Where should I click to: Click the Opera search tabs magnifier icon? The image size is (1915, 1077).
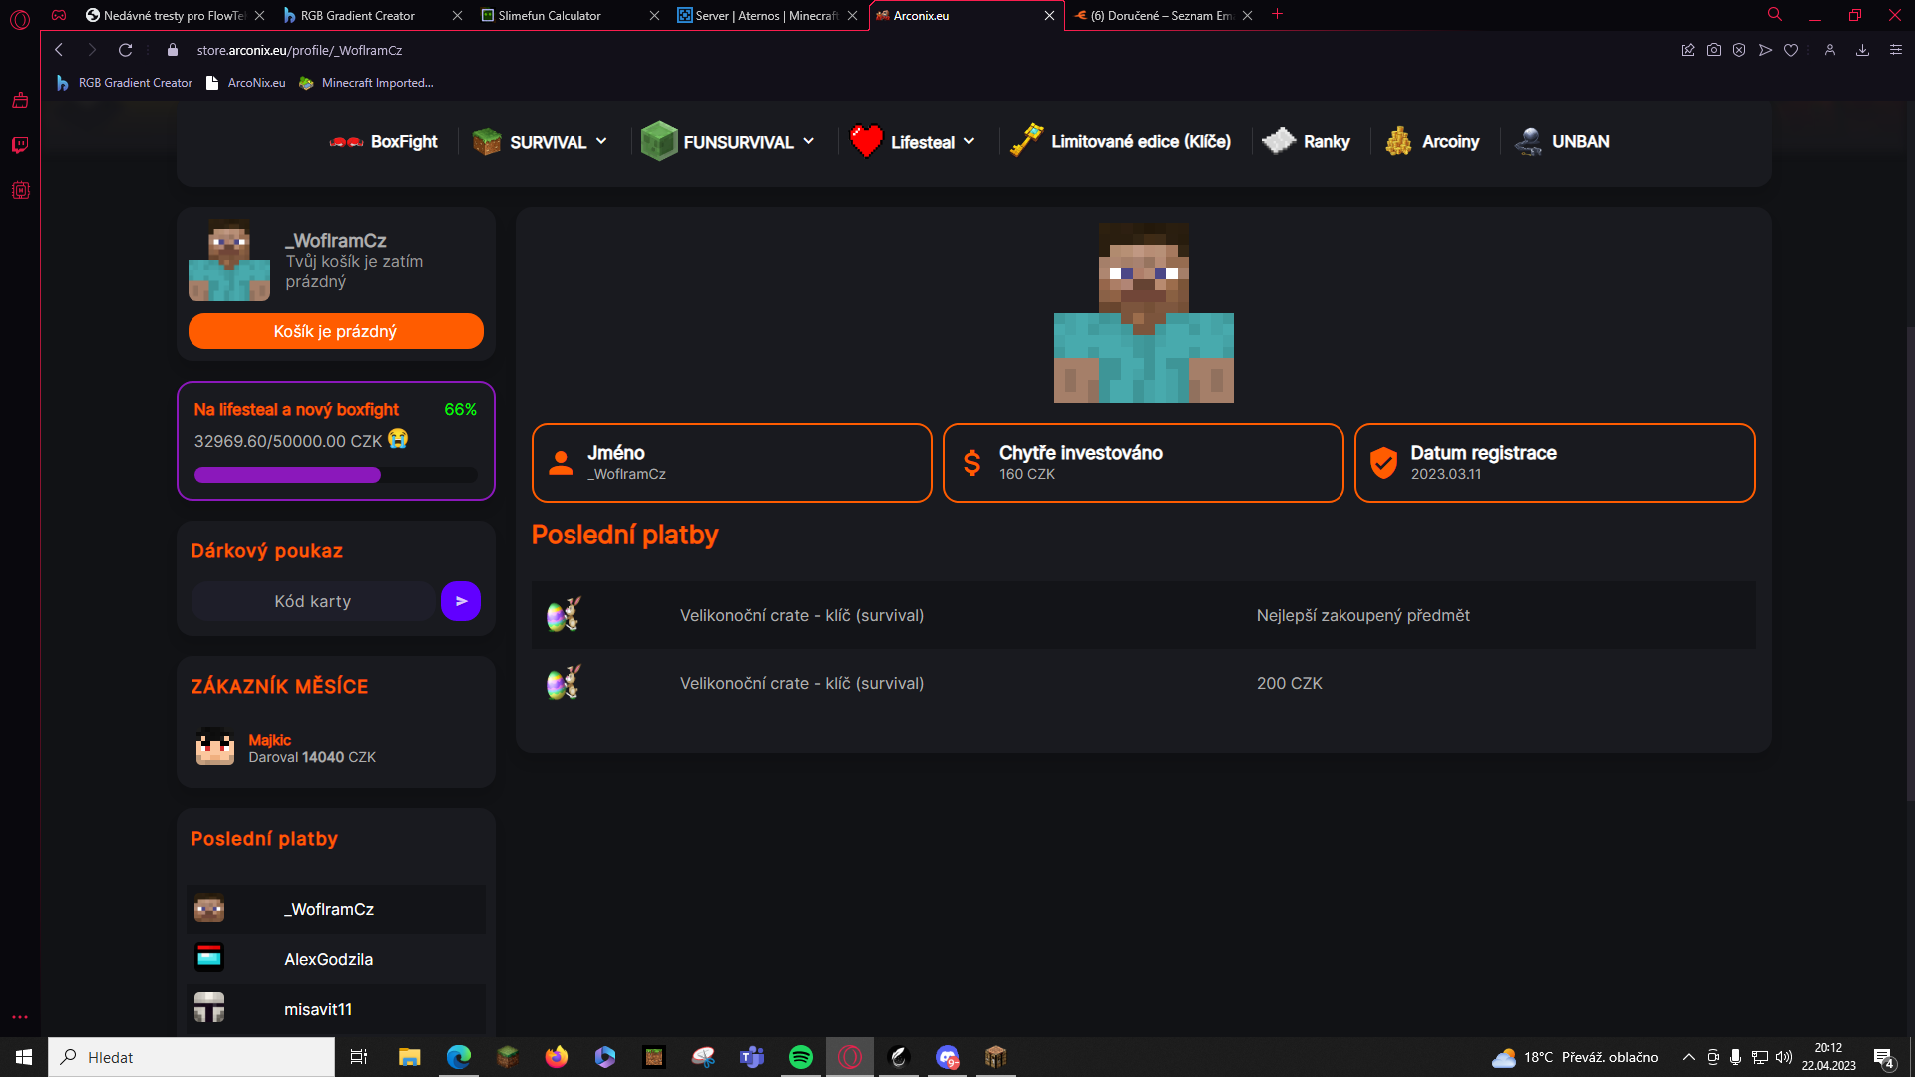[x=1775, y=15]
